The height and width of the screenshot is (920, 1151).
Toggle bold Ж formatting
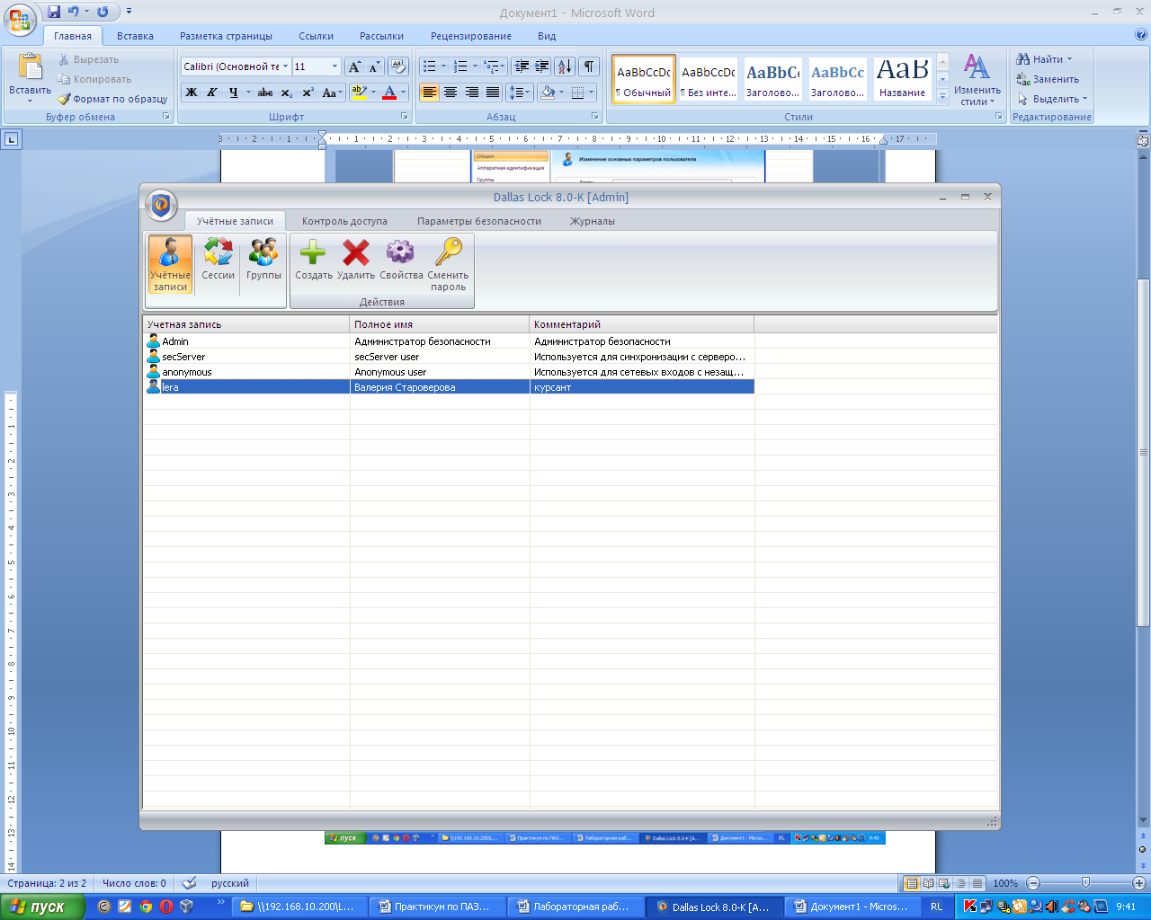click(x=192, y=92)
